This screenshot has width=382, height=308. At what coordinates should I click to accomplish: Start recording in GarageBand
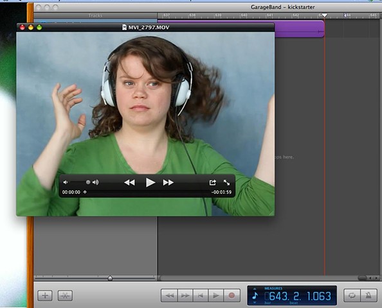[x=232, y=296]
